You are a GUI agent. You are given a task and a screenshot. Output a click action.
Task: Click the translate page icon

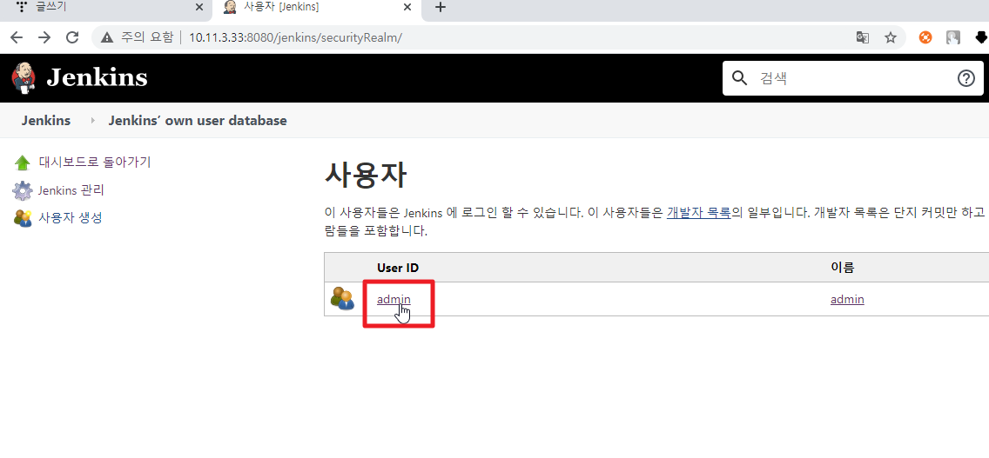[862, 37]
